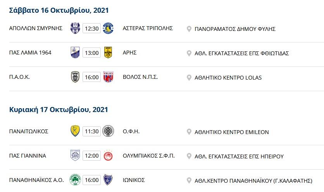Click location pin for ΑΘΛΗΤΙΚΟ ΚΕΝΤΡΟ LOLAS
Viewport: 324px width, 192px height.
coord(189,78)
